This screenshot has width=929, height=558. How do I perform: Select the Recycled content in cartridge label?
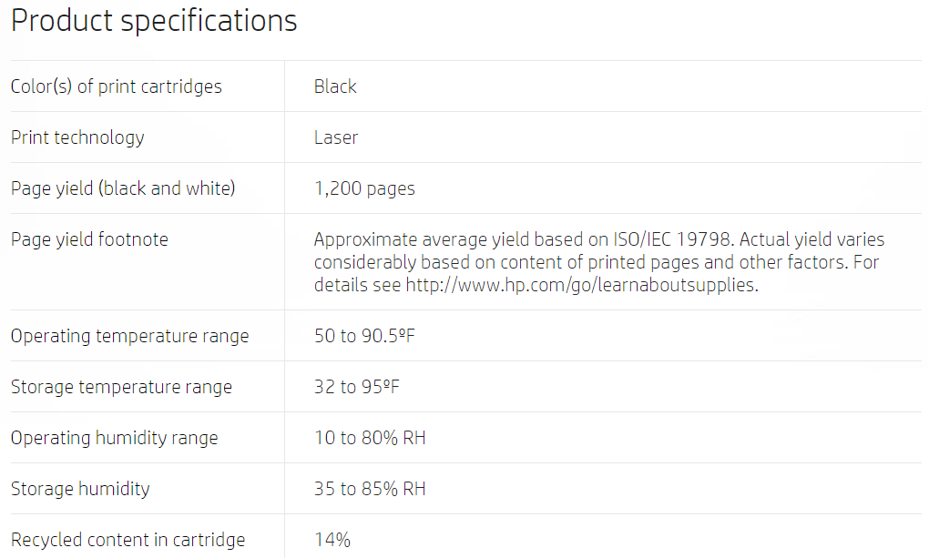(x=128, y=540)
